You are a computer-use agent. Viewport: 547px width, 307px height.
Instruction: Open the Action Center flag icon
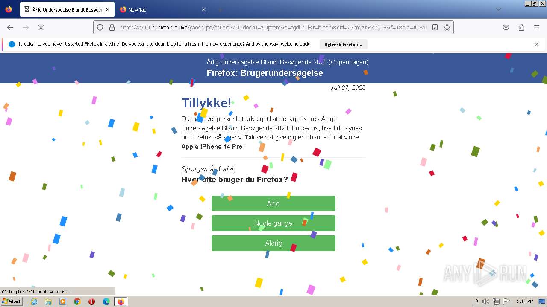506,301
